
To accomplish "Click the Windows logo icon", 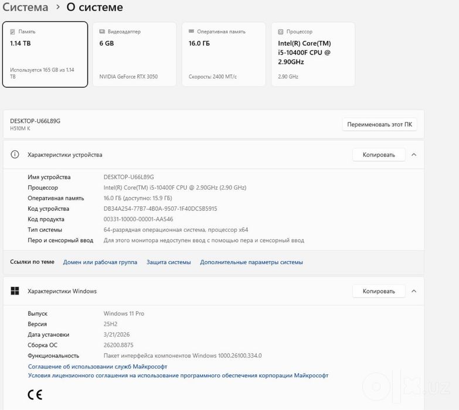I will click(15, 291).
